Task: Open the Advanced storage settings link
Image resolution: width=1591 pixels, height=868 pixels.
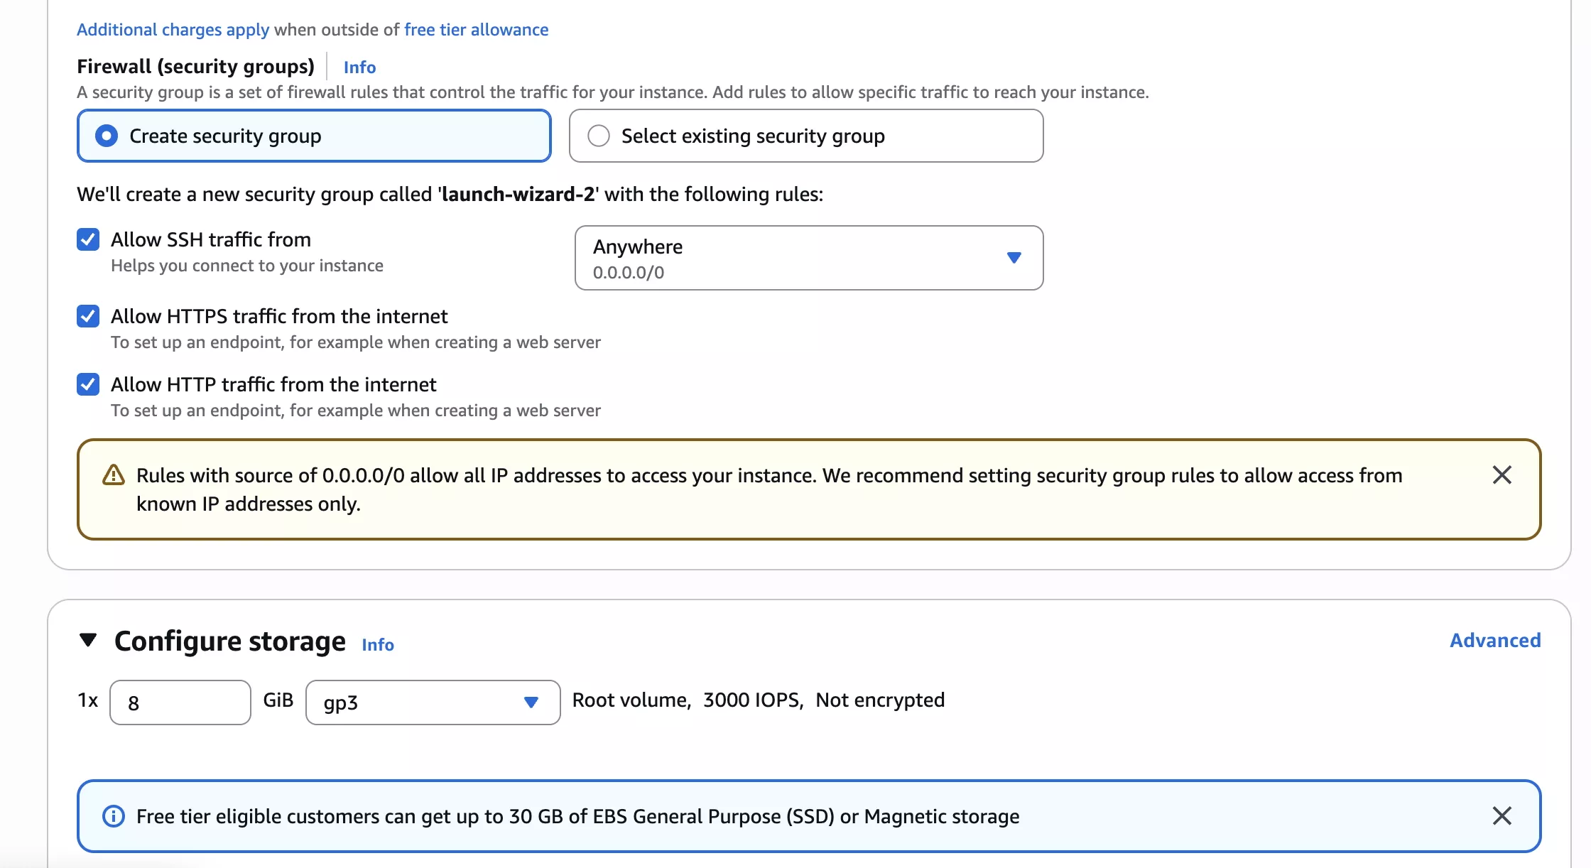Action: pos(1495,640)
